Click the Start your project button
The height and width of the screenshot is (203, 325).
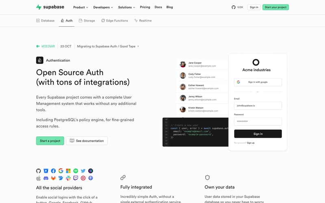[x=275, y=7]
